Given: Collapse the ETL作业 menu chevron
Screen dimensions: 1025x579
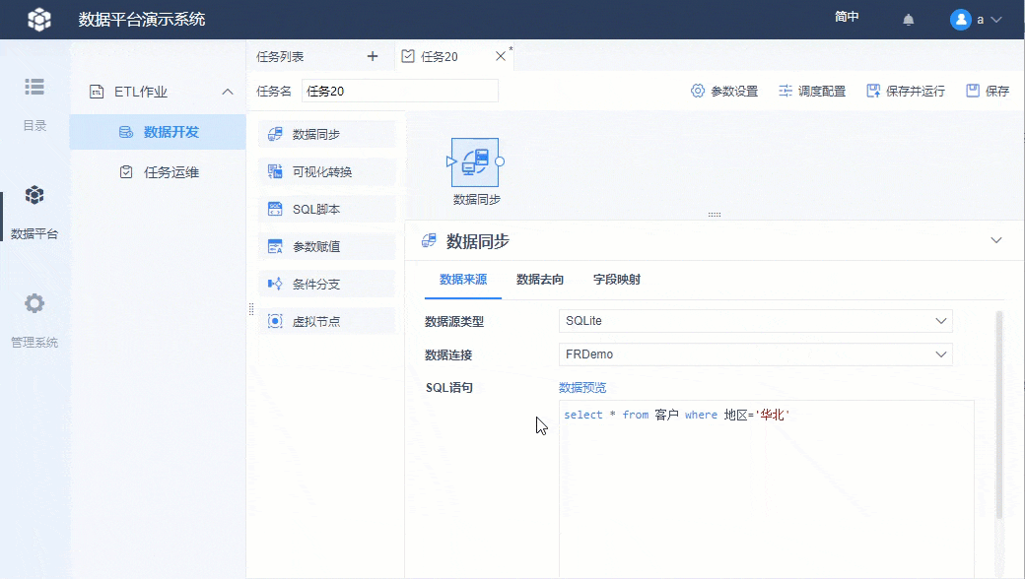Looking at the screenshot, I should click(x=228, y=92).
